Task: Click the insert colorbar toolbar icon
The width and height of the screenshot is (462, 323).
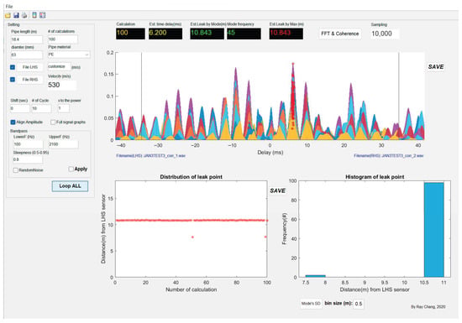Action: [x=34, y=15]
